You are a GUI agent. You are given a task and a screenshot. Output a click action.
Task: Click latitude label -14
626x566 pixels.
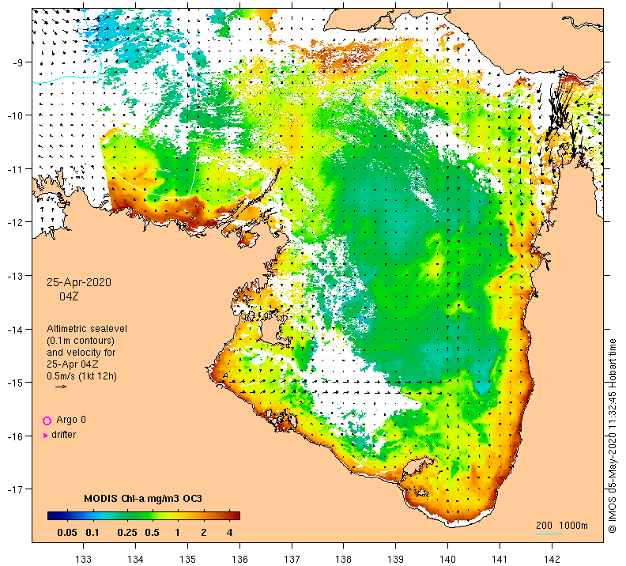click(14, 330)
